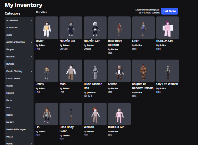The height and width of the screenshot is (145, 198).
Task: Open the Serena bundle thumbnail
Action: 119,71
